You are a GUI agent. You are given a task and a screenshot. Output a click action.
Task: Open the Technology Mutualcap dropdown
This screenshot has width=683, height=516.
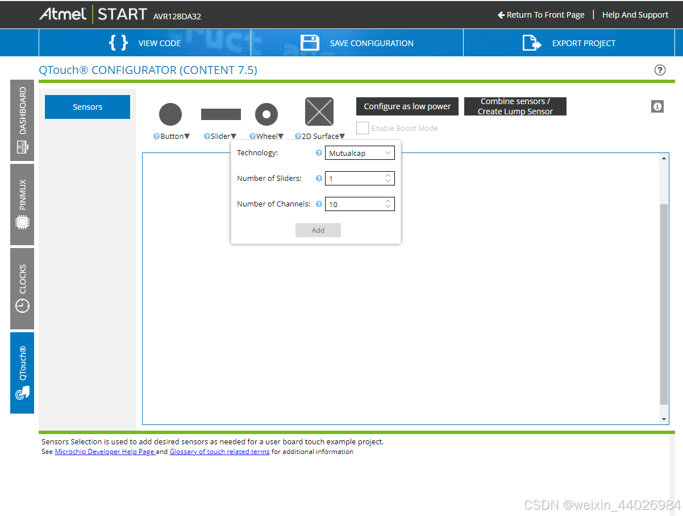coord(360,153)
